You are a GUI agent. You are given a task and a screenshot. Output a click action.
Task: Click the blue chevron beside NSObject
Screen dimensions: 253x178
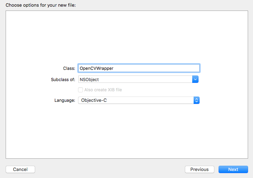tap(195, 79)
